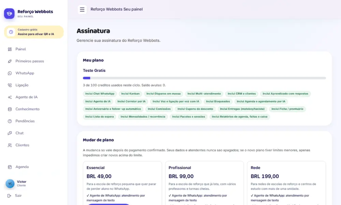Click the Reforço Webbots graduation cap logo

pyautogui.click(x=9, y=14)
